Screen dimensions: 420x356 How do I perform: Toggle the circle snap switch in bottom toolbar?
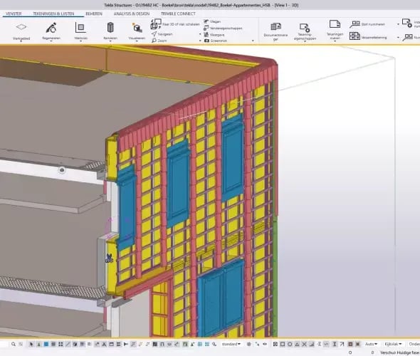click(290, 344)
